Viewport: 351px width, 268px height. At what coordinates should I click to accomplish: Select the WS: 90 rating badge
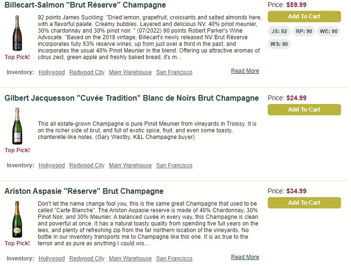pos(279,44)
